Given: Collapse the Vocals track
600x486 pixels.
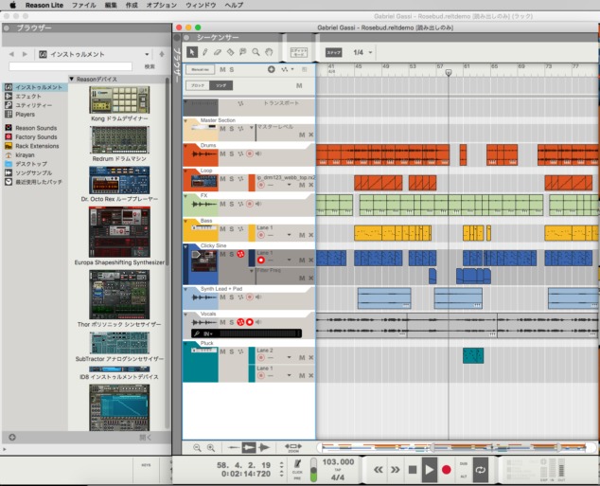Looking at the screenshot, I should coord(185,315).
